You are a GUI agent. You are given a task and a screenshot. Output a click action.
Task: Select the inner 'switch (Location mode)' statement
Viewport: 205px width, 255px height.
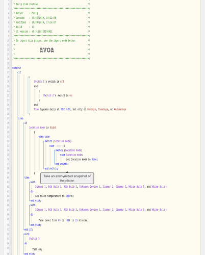pos(69,150)
